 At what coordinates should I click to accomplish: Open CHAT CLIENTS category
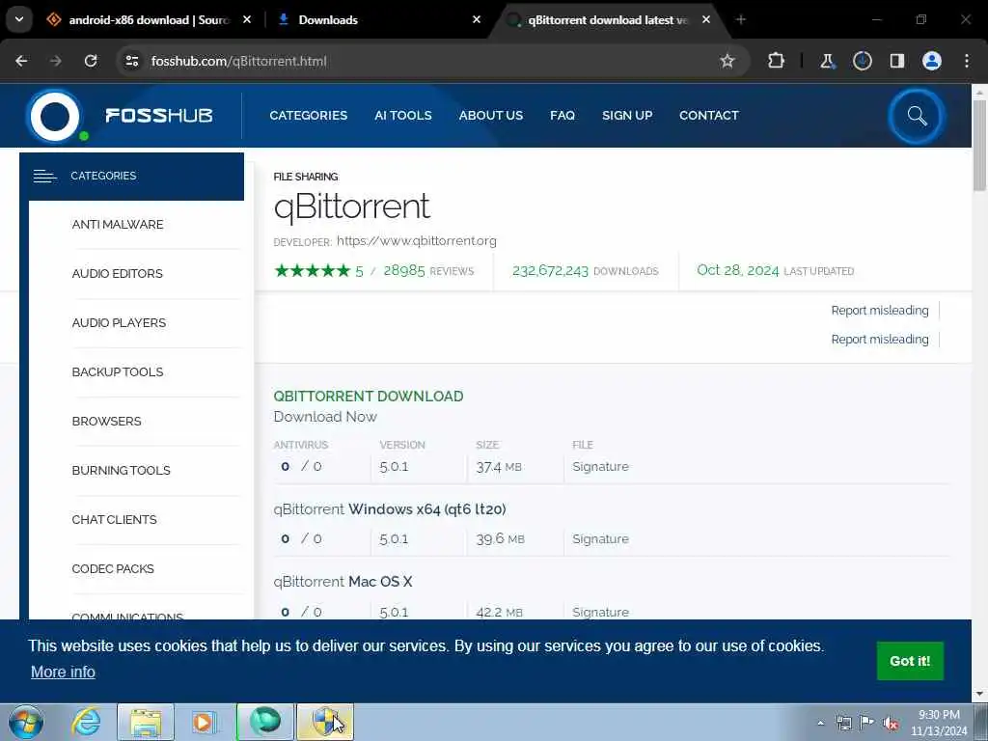pos(114,519)
